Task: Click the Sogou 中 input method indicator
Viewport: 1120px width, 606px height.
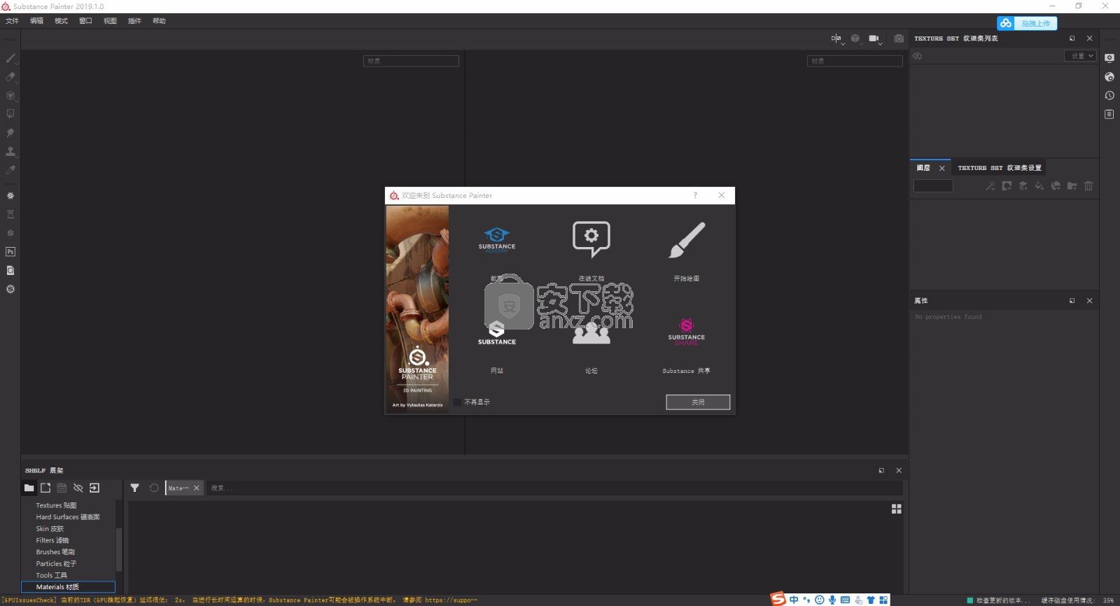Action: click(794, 600)
